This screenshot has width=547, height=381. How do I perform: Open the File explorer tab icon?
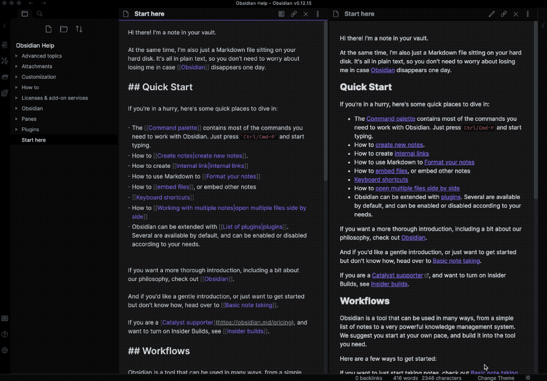pos(25,14)
